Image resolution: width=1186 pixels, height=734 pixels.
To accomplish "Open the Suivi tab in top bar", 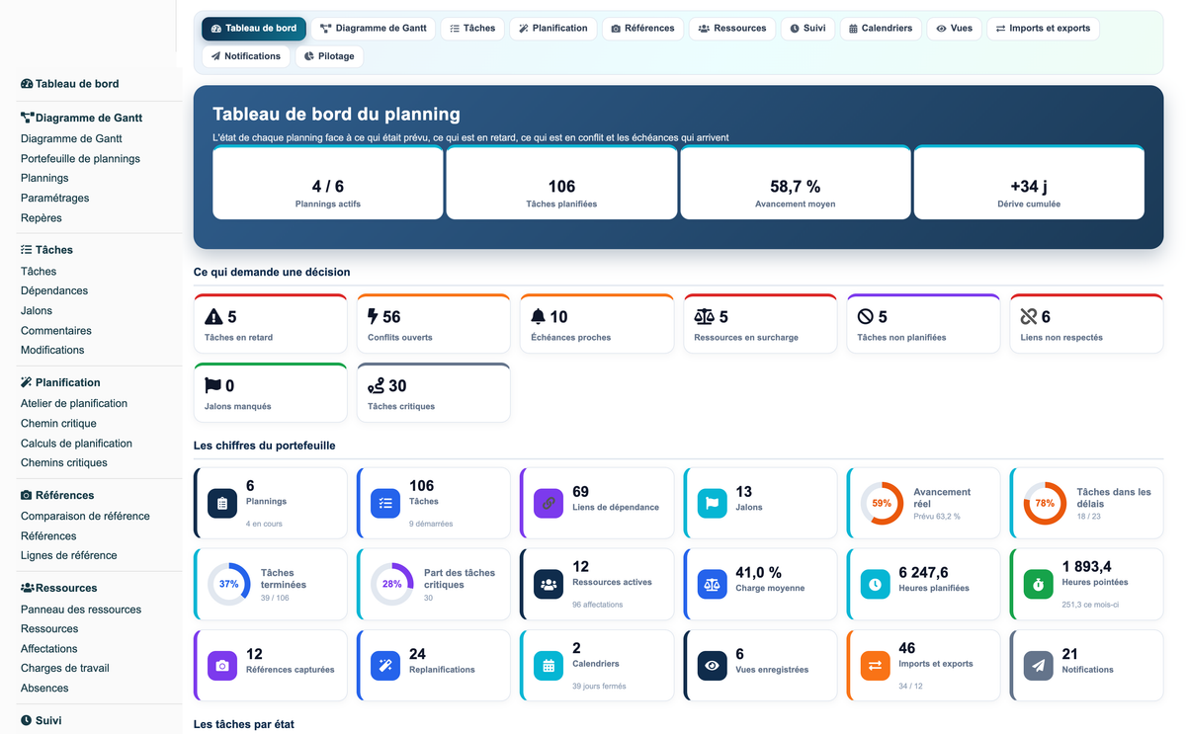I will coord(808,29).
